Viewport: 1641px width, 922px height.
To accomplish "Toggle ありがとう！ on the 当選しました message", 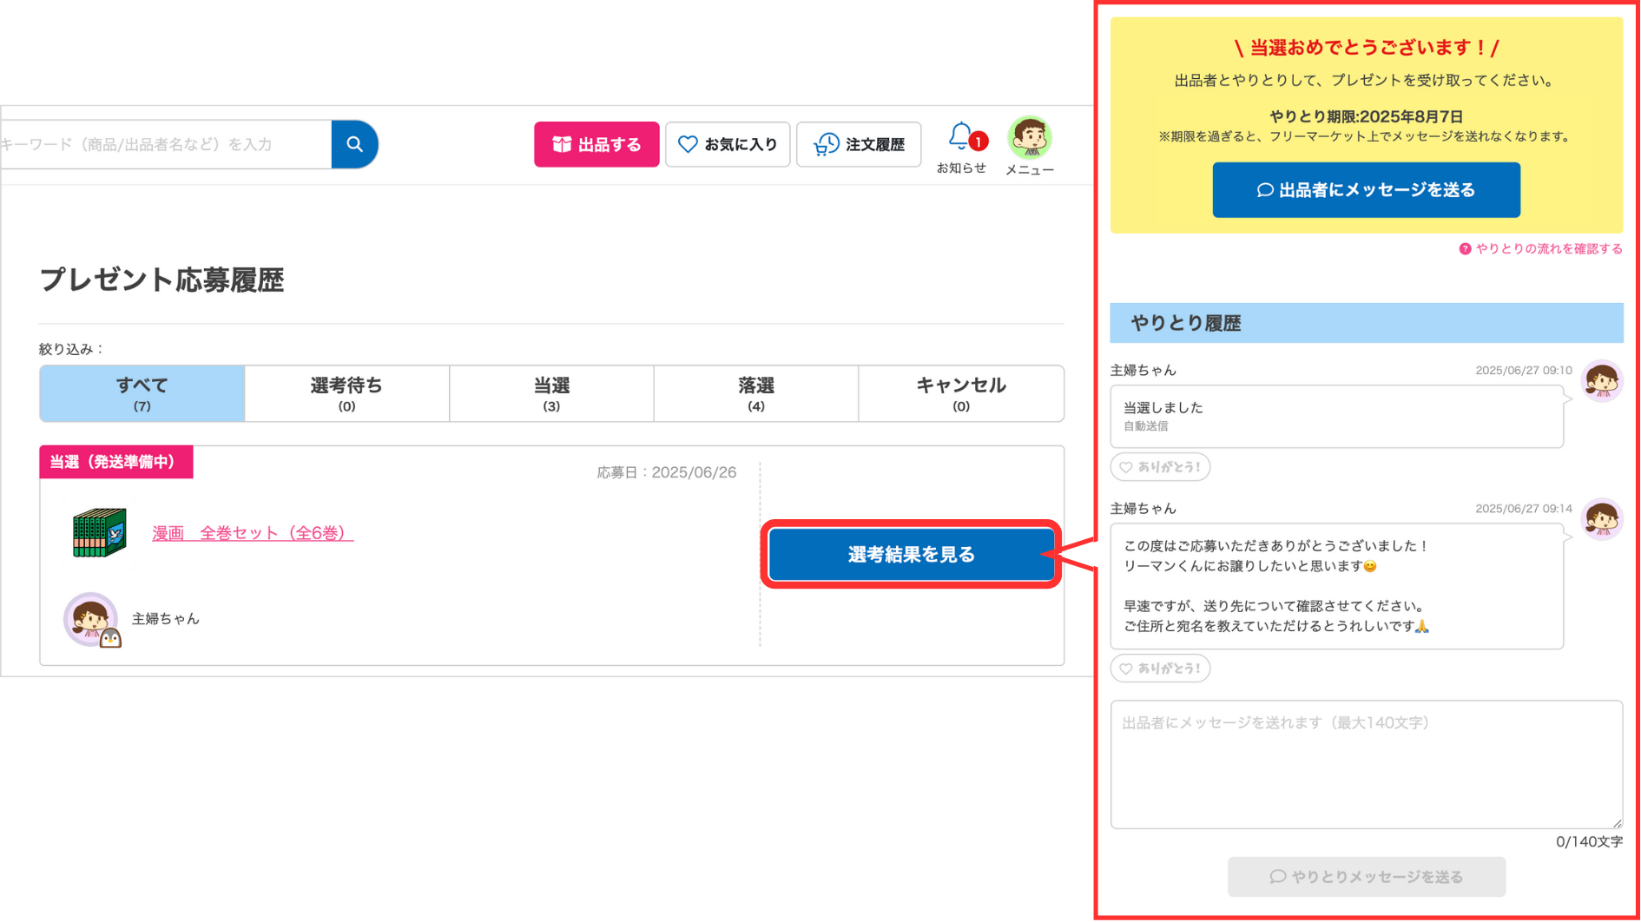I will click(1160, 466).
